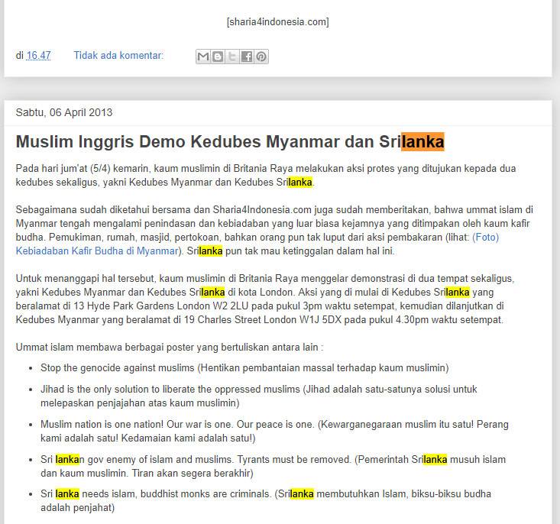Image resolution: width=560 pixels, height=524 pixels.
Task: Pin the post with Pinterest icon
Action: pos(261,57)
